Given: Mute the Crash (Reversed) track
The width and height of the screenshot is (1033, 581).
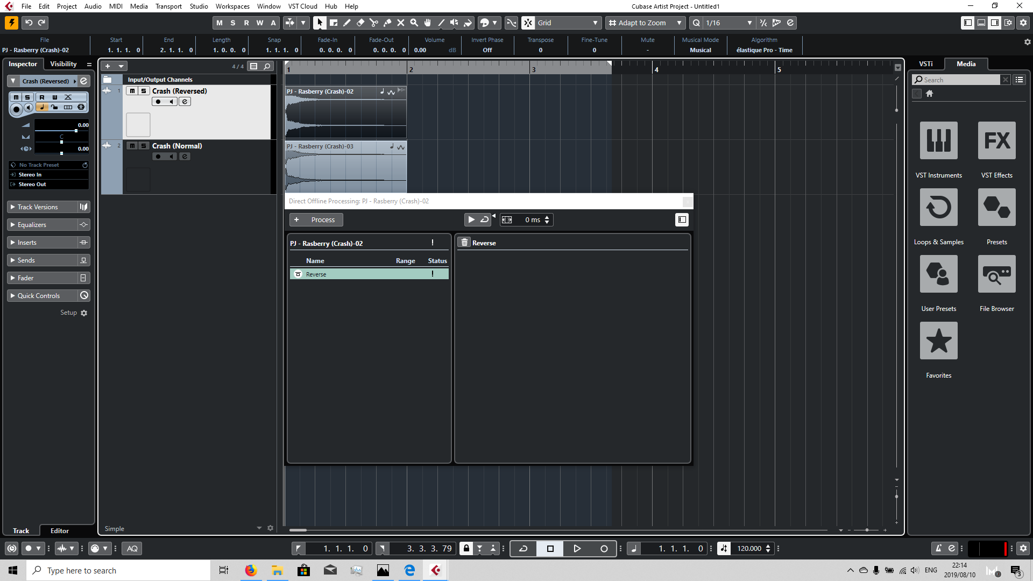Looking at the screenshot, I should [x=132, y=91].
